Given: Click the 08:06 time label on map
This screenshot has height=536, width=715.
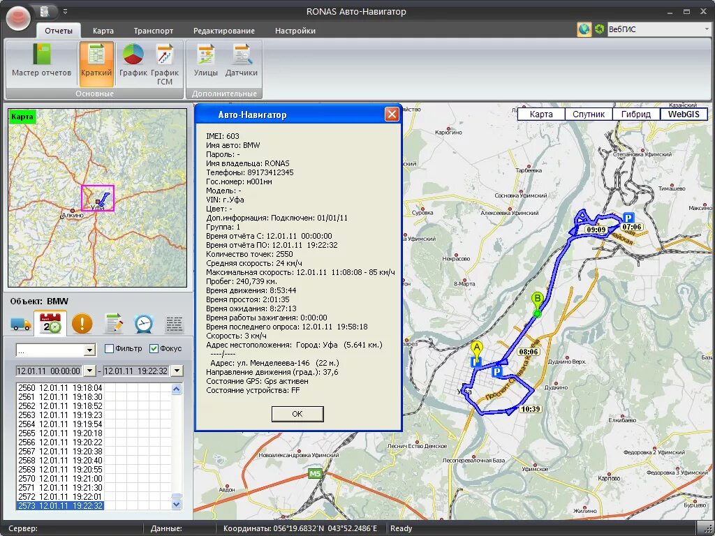Looking at the screenshot, I should coord(528,352).
